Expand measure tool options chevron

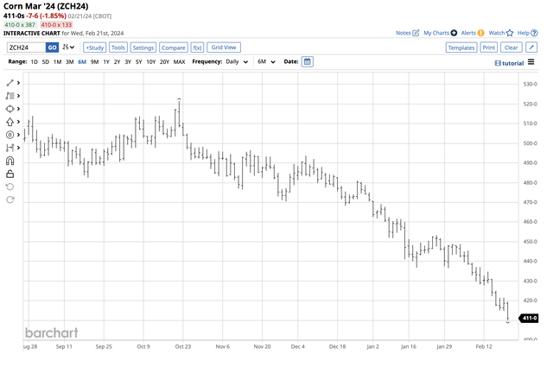tap(18, 148)
